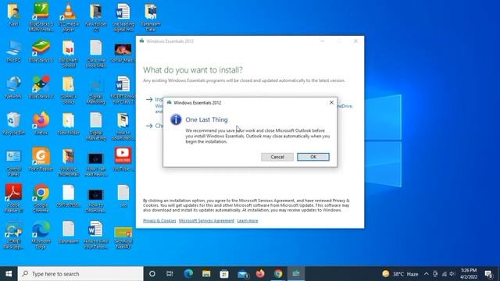Open Chrome from the taskbar
Image resolution: width=500 pixels, height=281 pixels.
click(x=278, y=274)
